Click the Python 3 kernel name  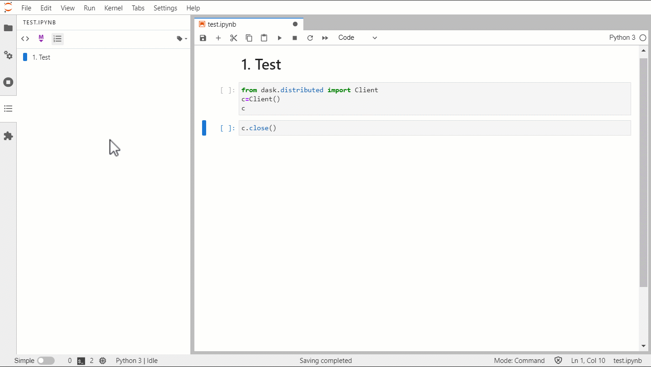622,38
